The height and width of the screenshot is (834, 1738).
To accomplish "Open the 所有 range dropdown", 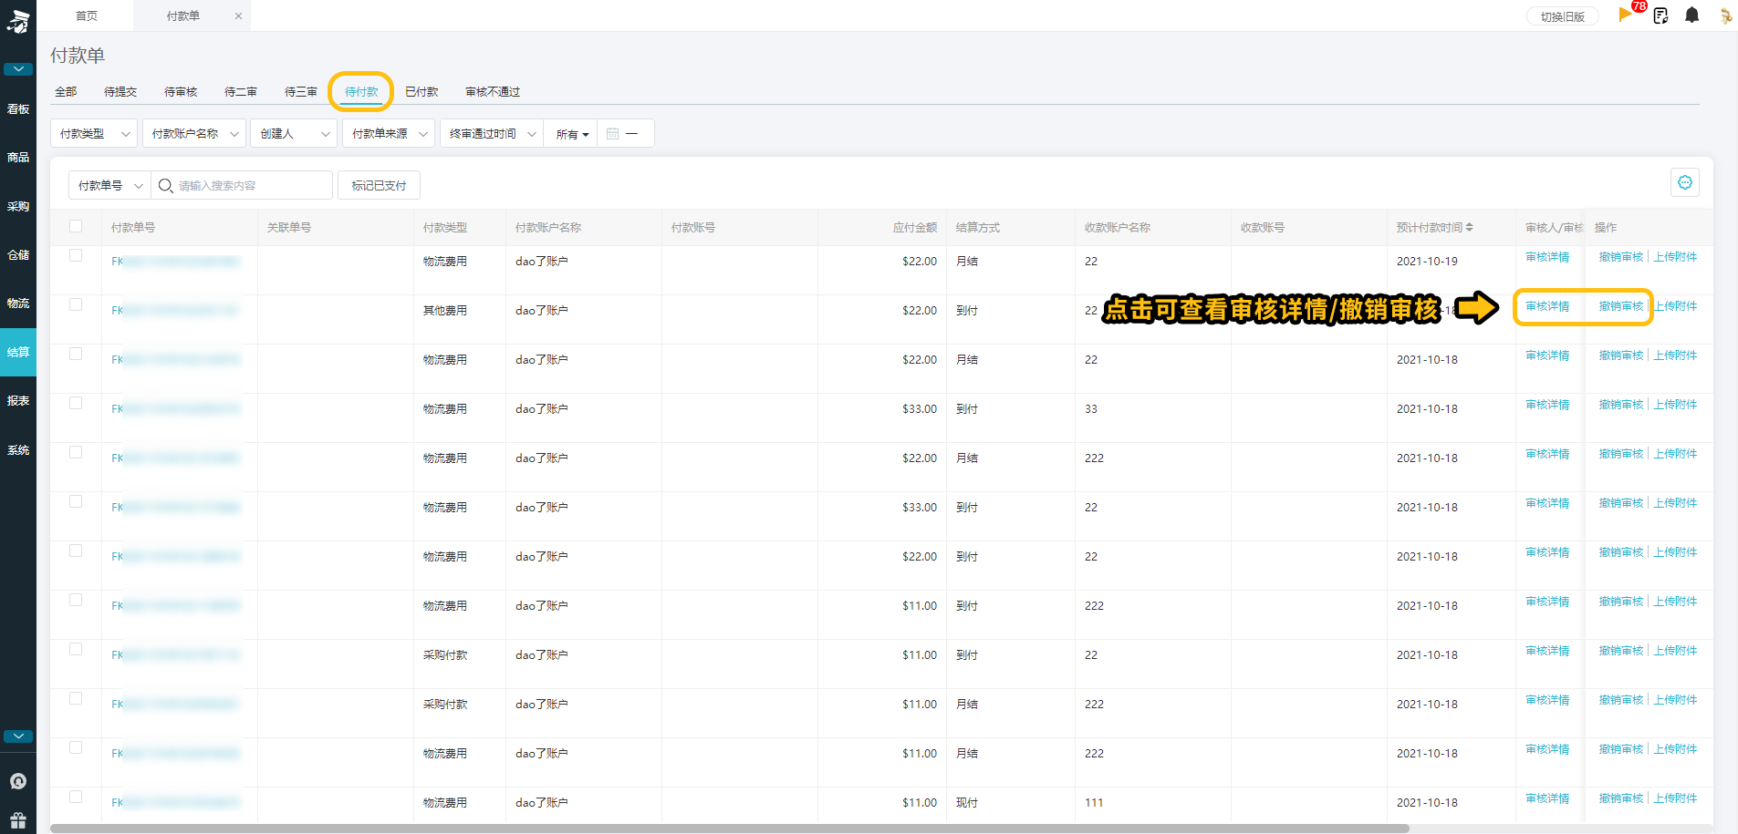I will click(x=571, y=134).
